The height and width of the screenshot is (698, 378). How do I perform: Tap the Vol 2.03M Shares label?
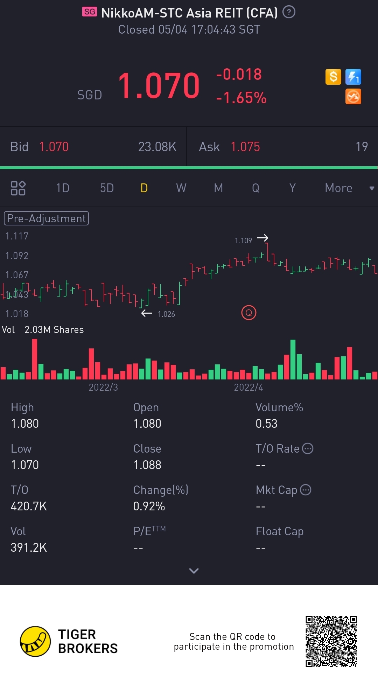pyautogui.click(x=43, y=329)
